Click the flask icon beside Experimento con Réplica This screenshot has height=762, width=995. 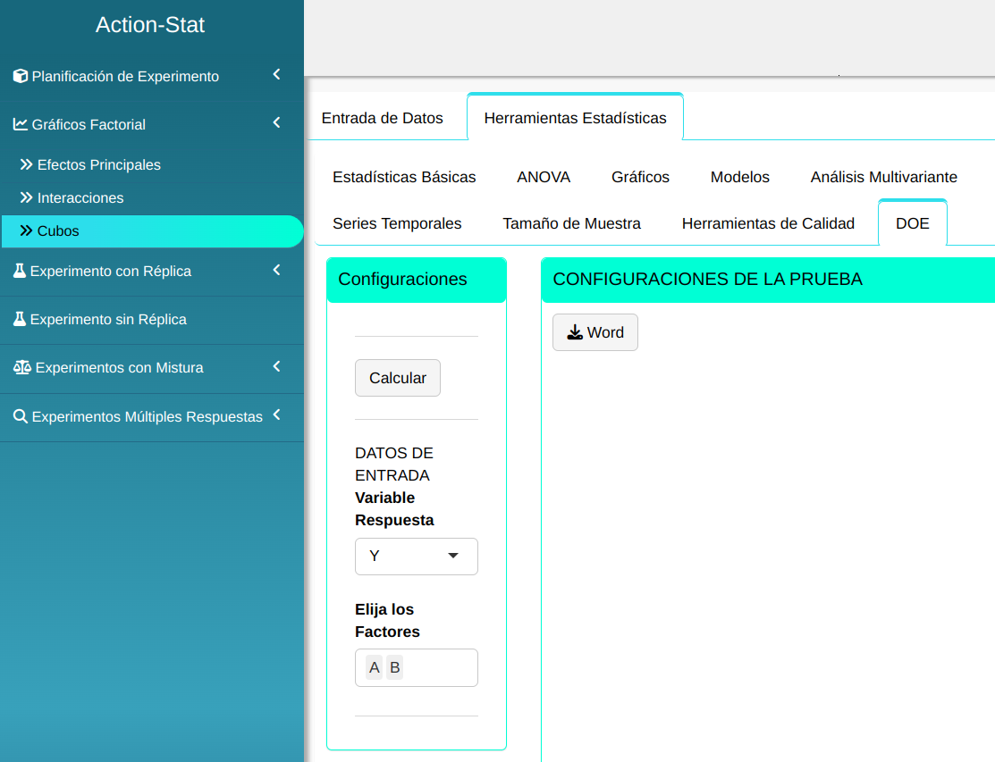point(20,271)
